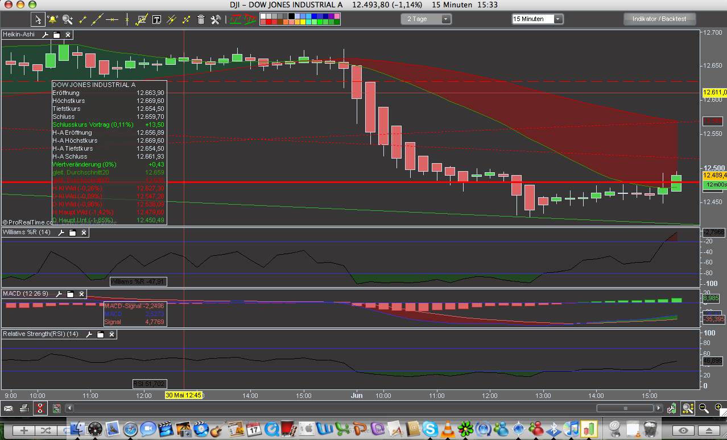Close the Relative Strength (RSI) panel
The image size is (727, 440).
111,334
